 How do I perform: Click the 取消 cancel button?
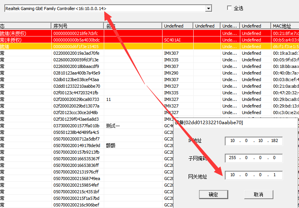[x=258, y=194]
